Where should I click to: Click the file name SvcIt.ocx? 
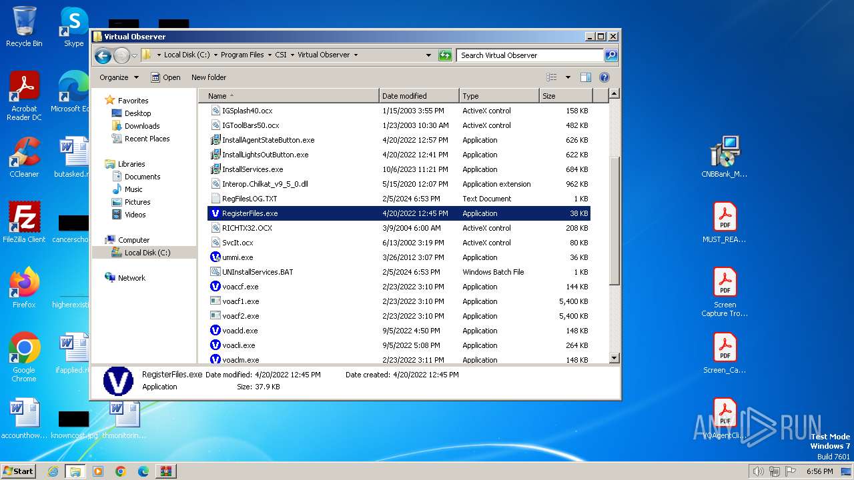click(238, 243)
